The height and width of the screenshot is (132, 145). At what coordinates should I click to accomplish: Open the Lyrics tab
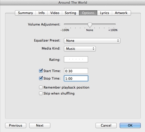pyautogui.click(x=105, y=13)
